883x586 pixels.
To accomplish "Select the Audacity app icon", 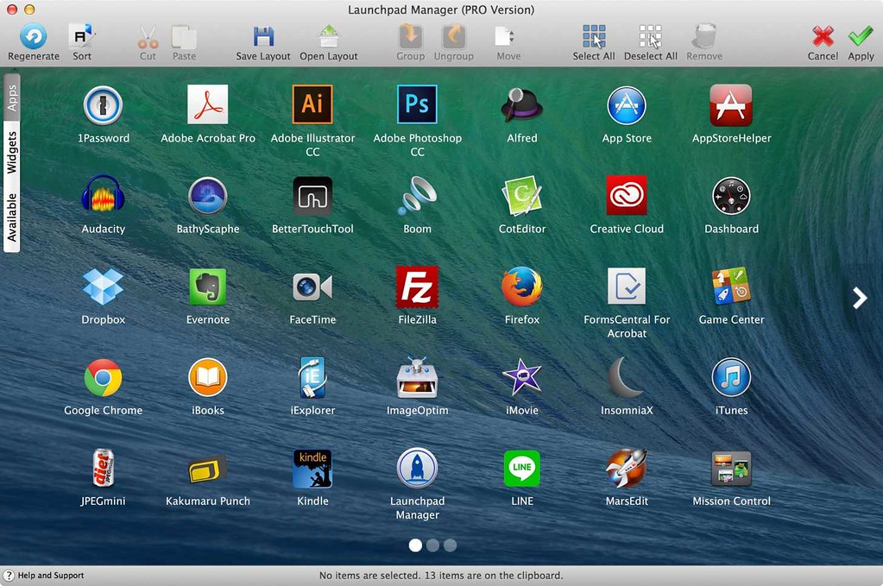I will pyautogui.click(x=103, y=193).
